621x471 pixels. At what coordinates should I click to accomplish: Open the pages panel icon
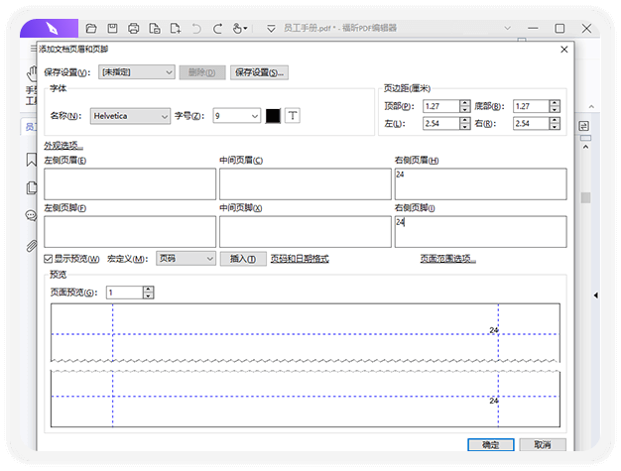32,187
